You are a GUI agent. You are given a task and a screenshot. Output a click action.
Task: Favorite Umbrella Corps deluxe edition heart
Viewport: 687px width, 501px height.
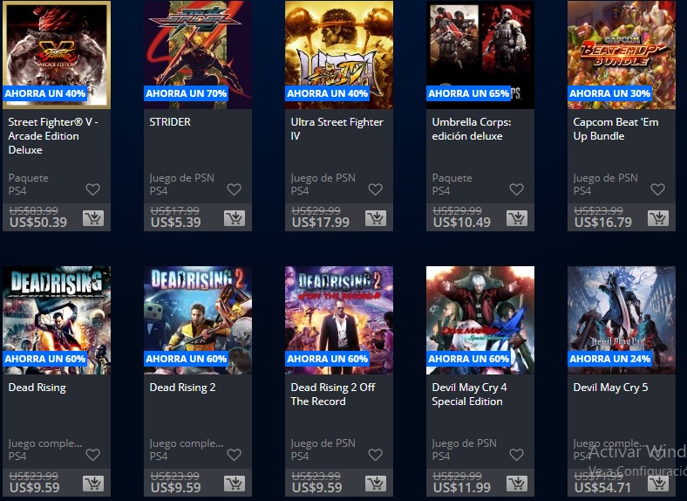click(517, 189)
